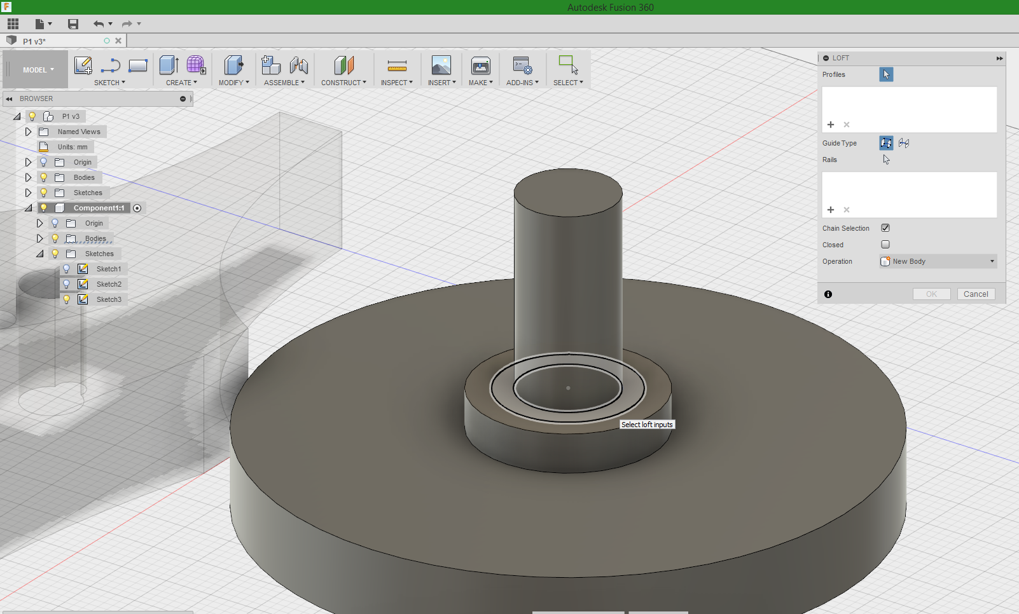Toggle visibility of top-level Sketches folder
Image resolution: width=1019 pixels, height=614 pixels.
click(x=43, y=193)
